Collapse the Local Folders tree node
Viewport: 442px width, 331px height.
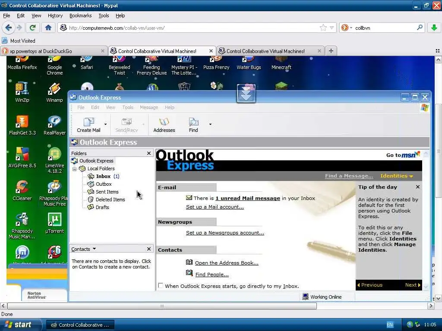coord(74,169)
